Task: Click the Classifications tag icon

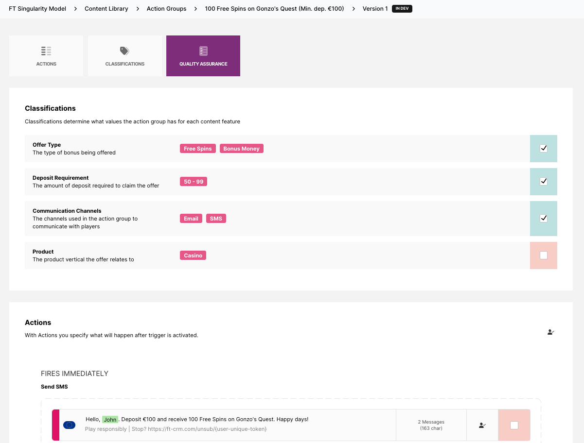Action: [x=124, y=51]
